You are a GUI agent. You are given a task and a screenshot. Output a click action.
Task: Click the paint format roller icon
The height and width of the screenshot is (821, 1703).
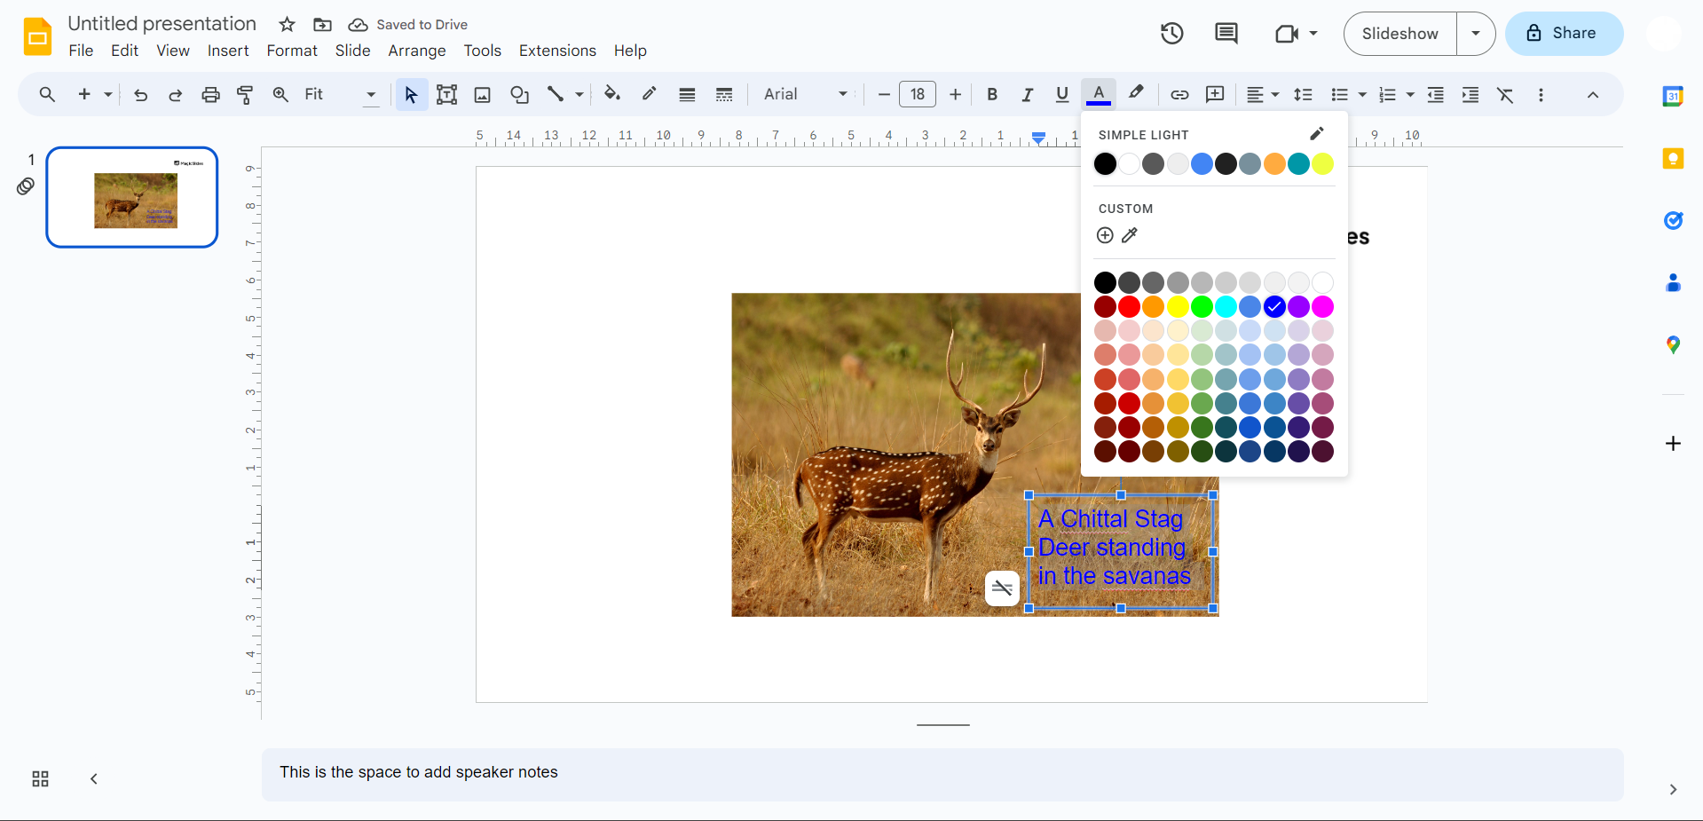click(x=245, y=95)
